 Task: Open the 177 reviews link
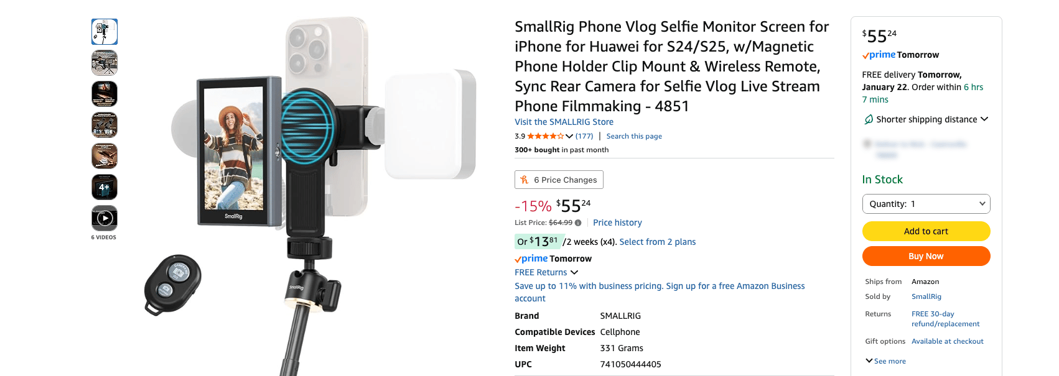[x=584, y=136]
